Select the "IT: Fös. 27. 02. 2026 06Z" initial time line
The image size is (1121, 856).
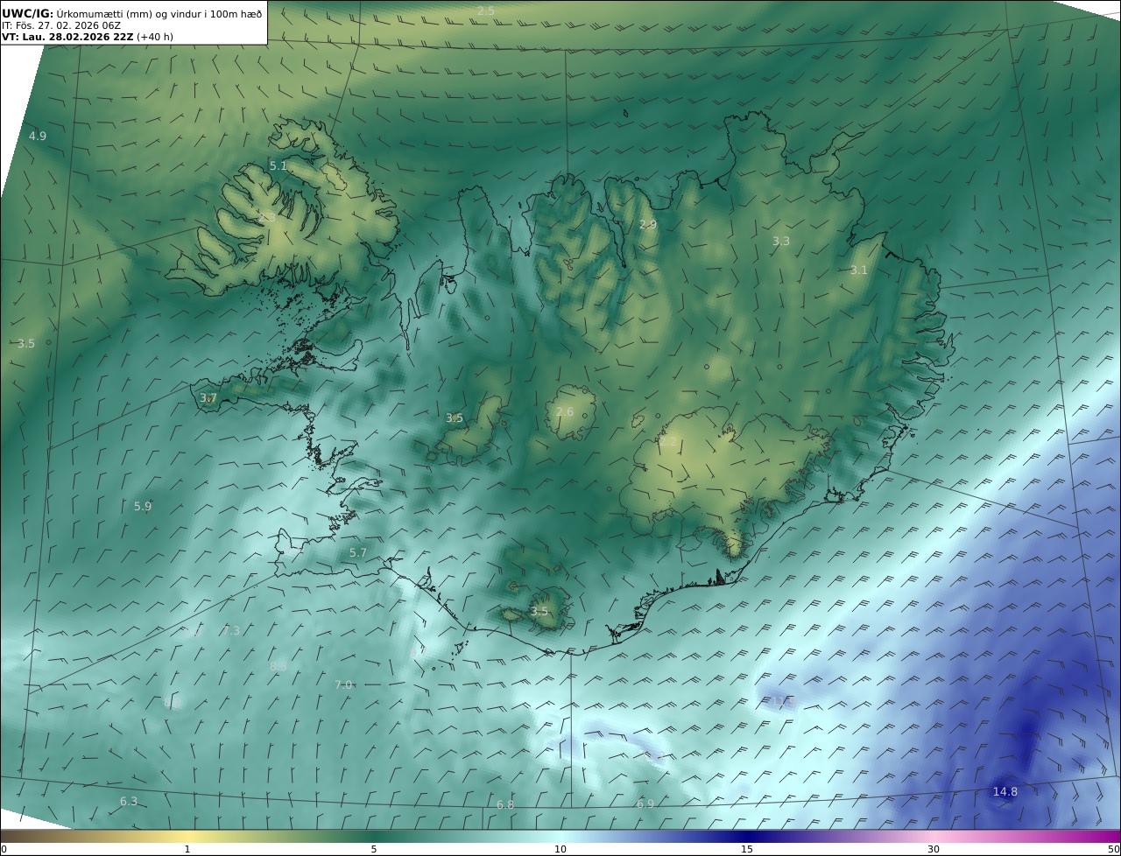[60, 25]
